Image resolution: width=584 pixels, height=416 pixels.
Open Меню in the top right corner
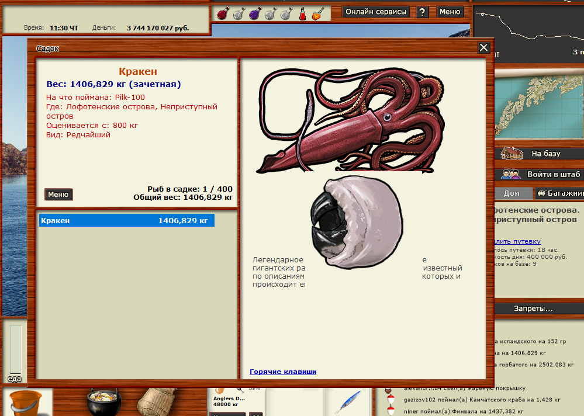click(450, 12)
